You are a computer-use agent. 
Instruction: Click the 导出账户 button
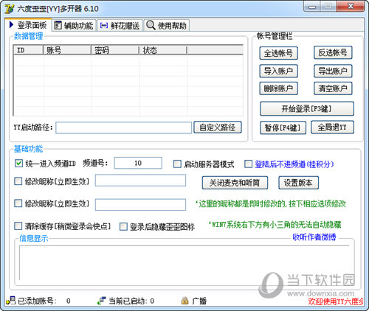click(x=333, y=71)
